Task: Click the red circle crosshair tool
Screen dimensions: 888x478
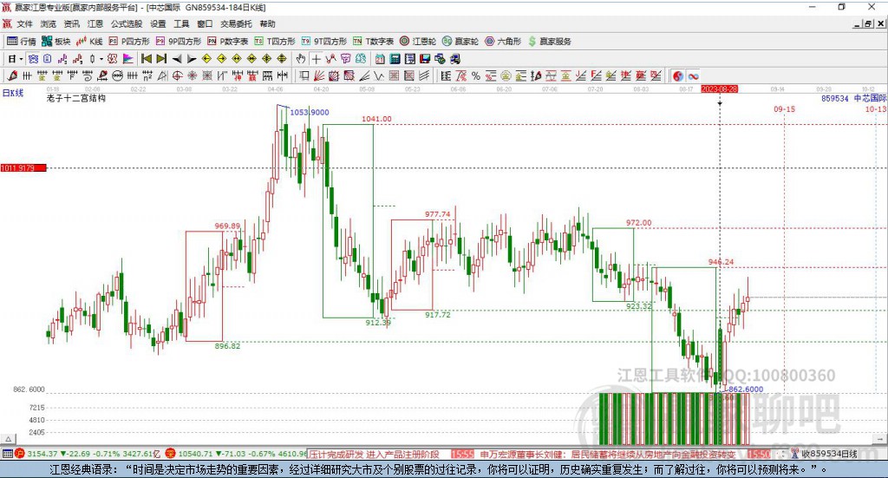Action: coord(177,75)
